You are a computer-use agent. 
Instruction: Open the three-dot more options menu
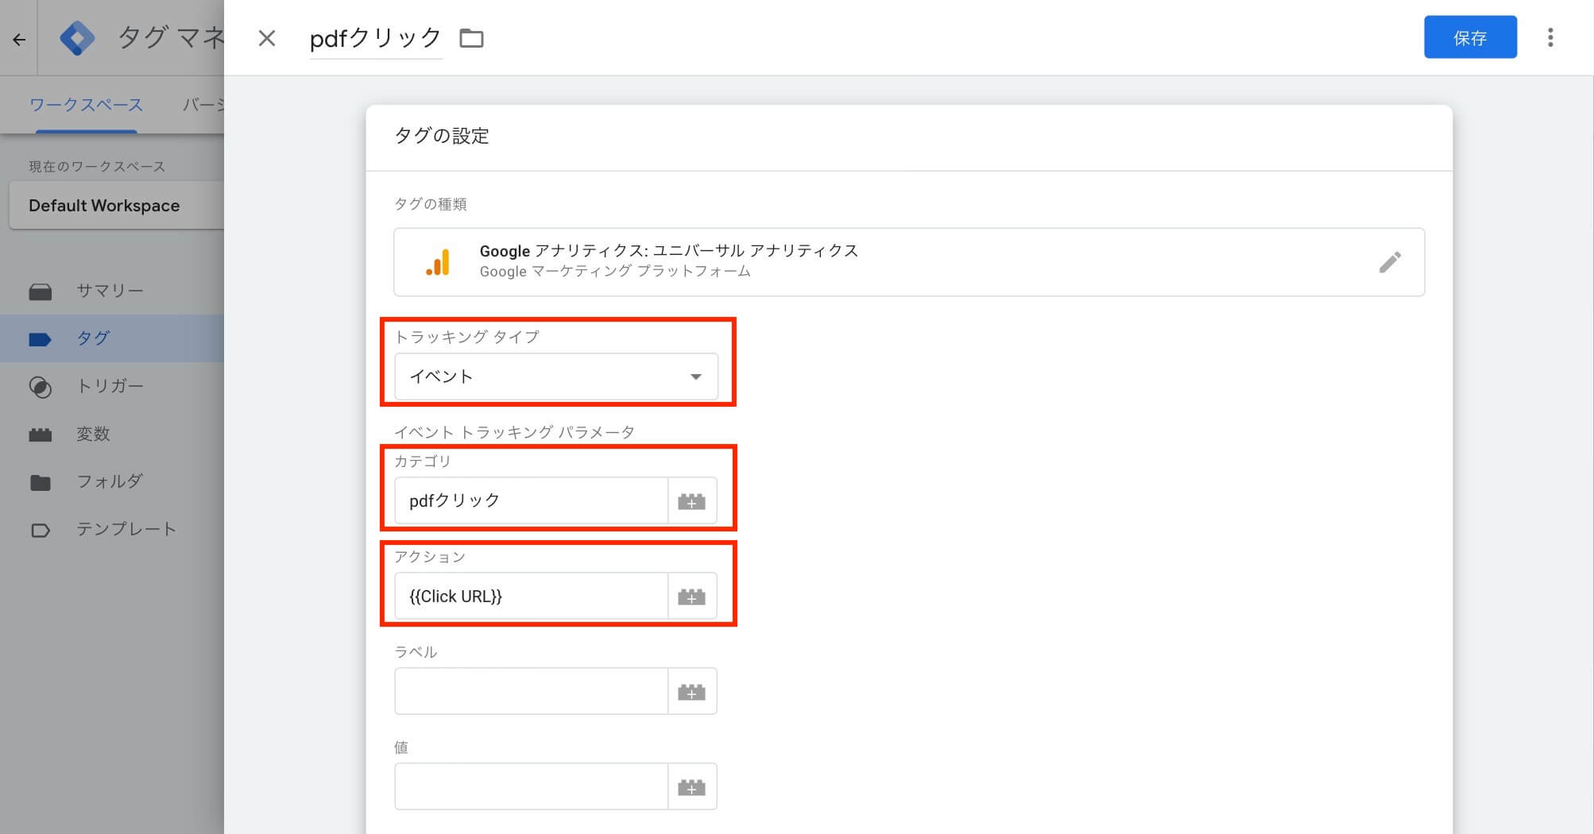coord(1550,37)
